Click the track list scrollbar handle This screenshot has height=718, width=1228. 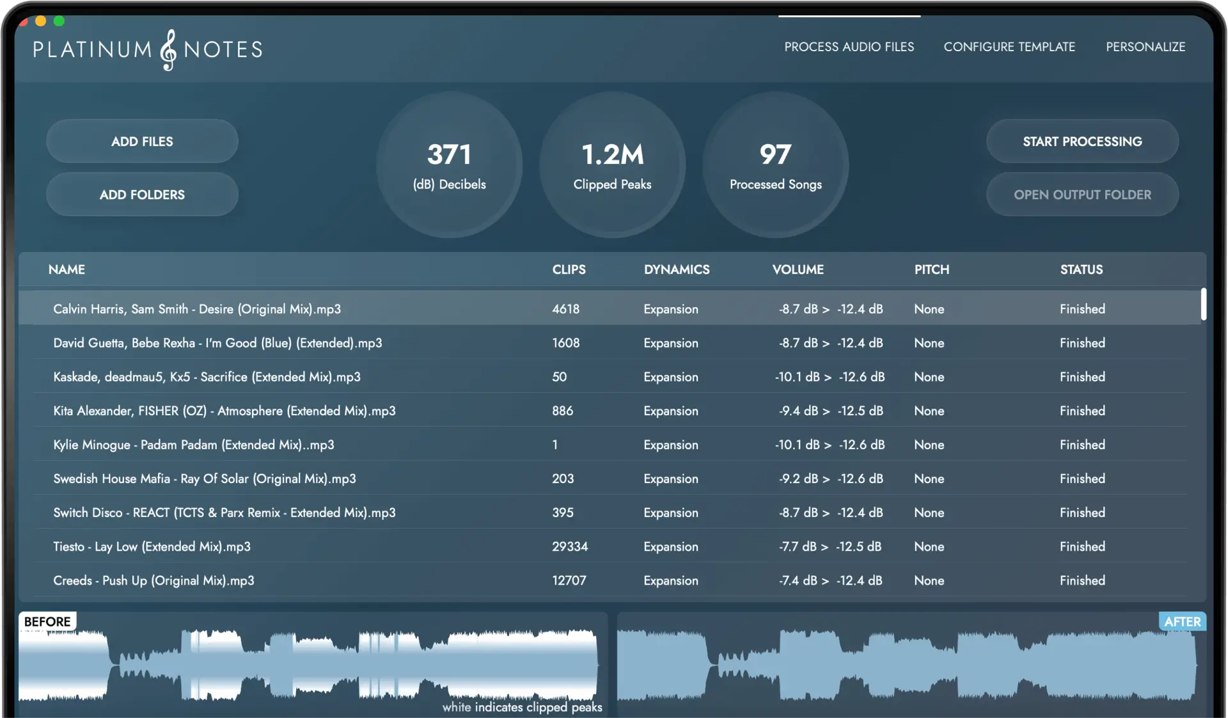tap(1203, 305)
